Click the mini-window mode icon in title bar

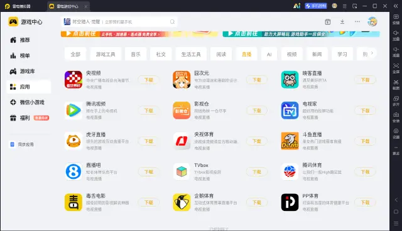click(354, 6)
